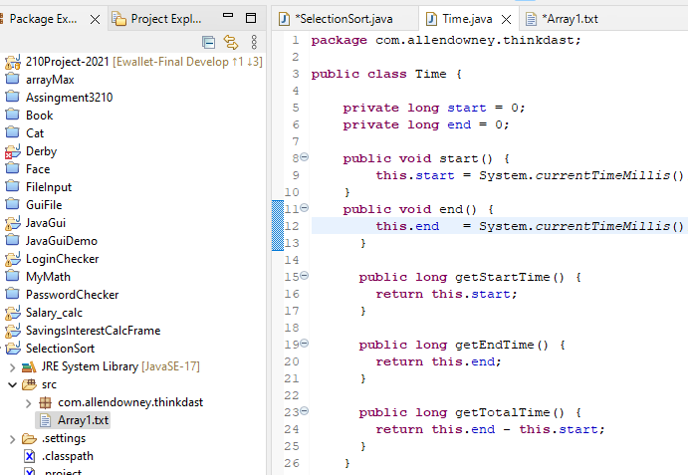Click the blue change marker in editor ruler
688x475 pixels.
pos(278,225)
